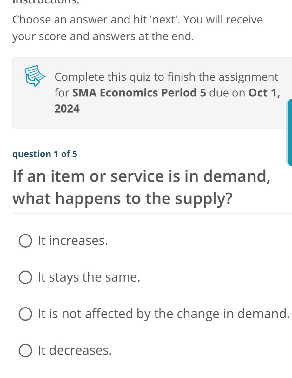Image resolution: width=292 pixels, height=378 pixels.
Task: Click 'your score and answers at the end' text
Action: click(x=103, y=36)
